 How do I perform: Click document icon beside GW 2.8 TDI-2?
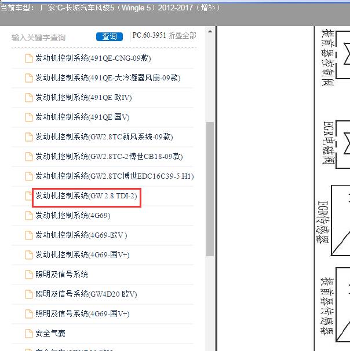pyautogui.click(x=28, y=197)
